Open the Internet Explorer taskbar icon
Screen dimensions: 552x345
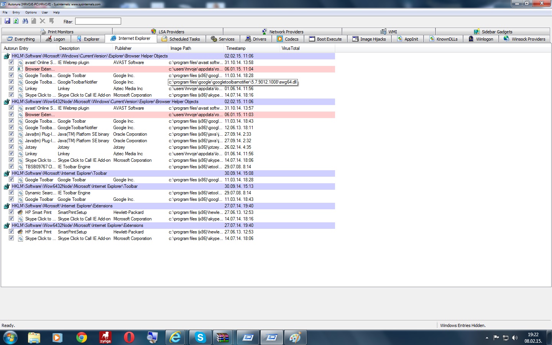pyautogui.click(x=176, y=338)
